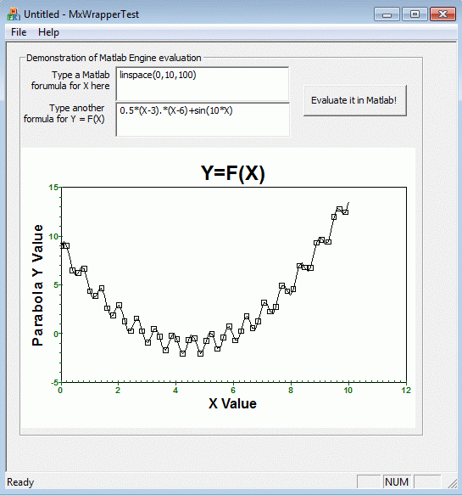The height and width of the screenshot is (495, 462).
Task: Minimize the MxWrapperTest window
Action: (387, 14)
